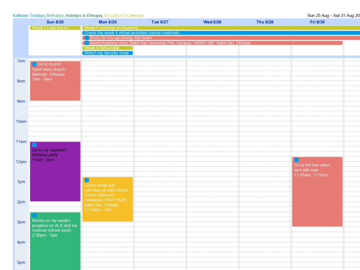Select the Wed 8/28 day header
The height and width of the screenshot is (270, 360).
pyautogui.click(x=212, y=22)
